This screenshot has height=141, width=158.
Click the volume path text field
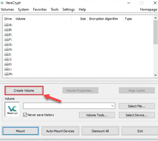click(x=67, y=106)
